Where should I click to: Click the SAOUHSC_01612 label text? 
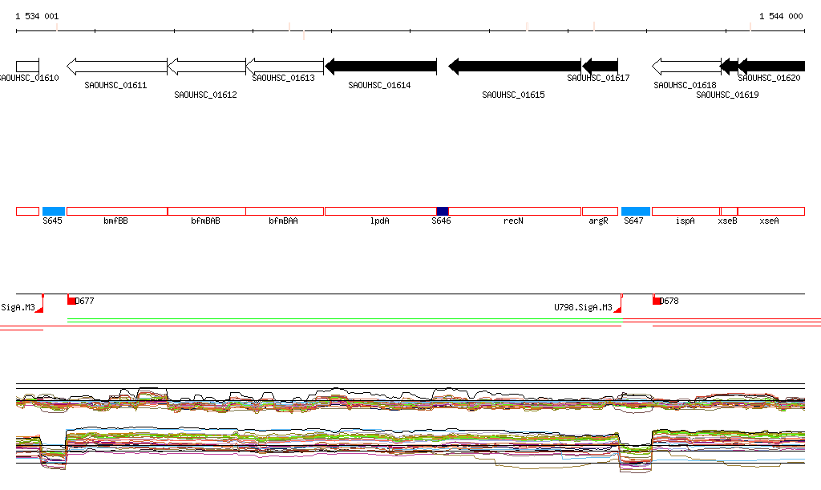click(x=206, y=95)
